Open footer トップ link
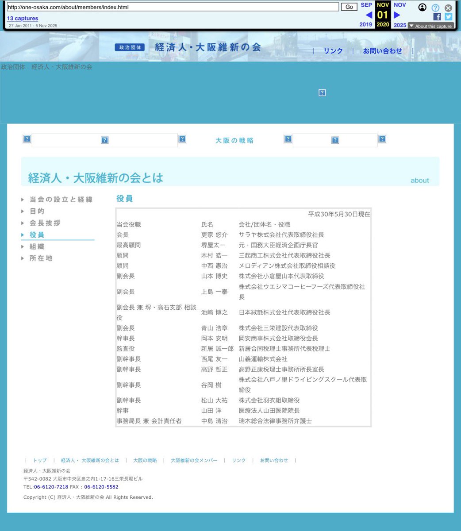Viewport: 461px width, 531px height. tap(40, 460)
